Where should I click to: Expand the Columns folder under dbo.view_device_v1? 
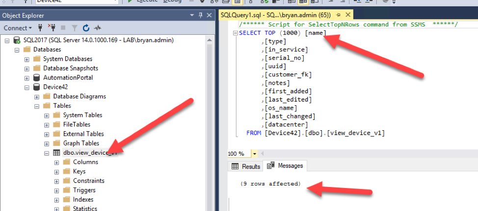pos(57,162)
